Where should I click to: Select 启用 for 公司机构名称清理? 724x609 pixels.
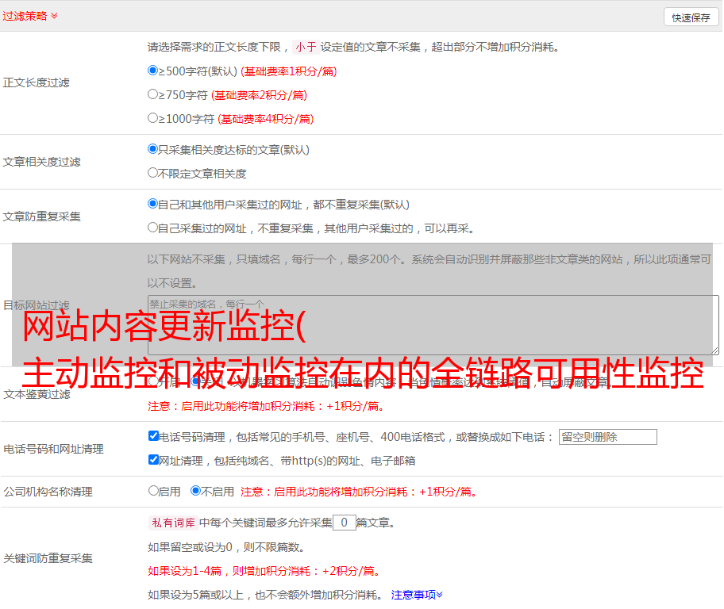coord(153,491)
